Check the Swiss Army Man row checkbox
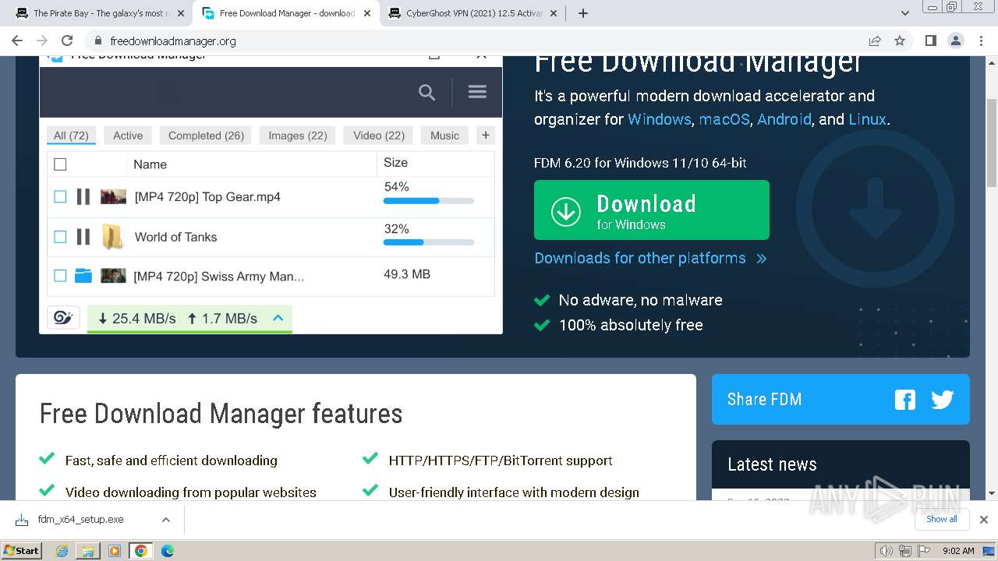Image resolution: width=998 pixels, height=561 pixels. point(60,276)
